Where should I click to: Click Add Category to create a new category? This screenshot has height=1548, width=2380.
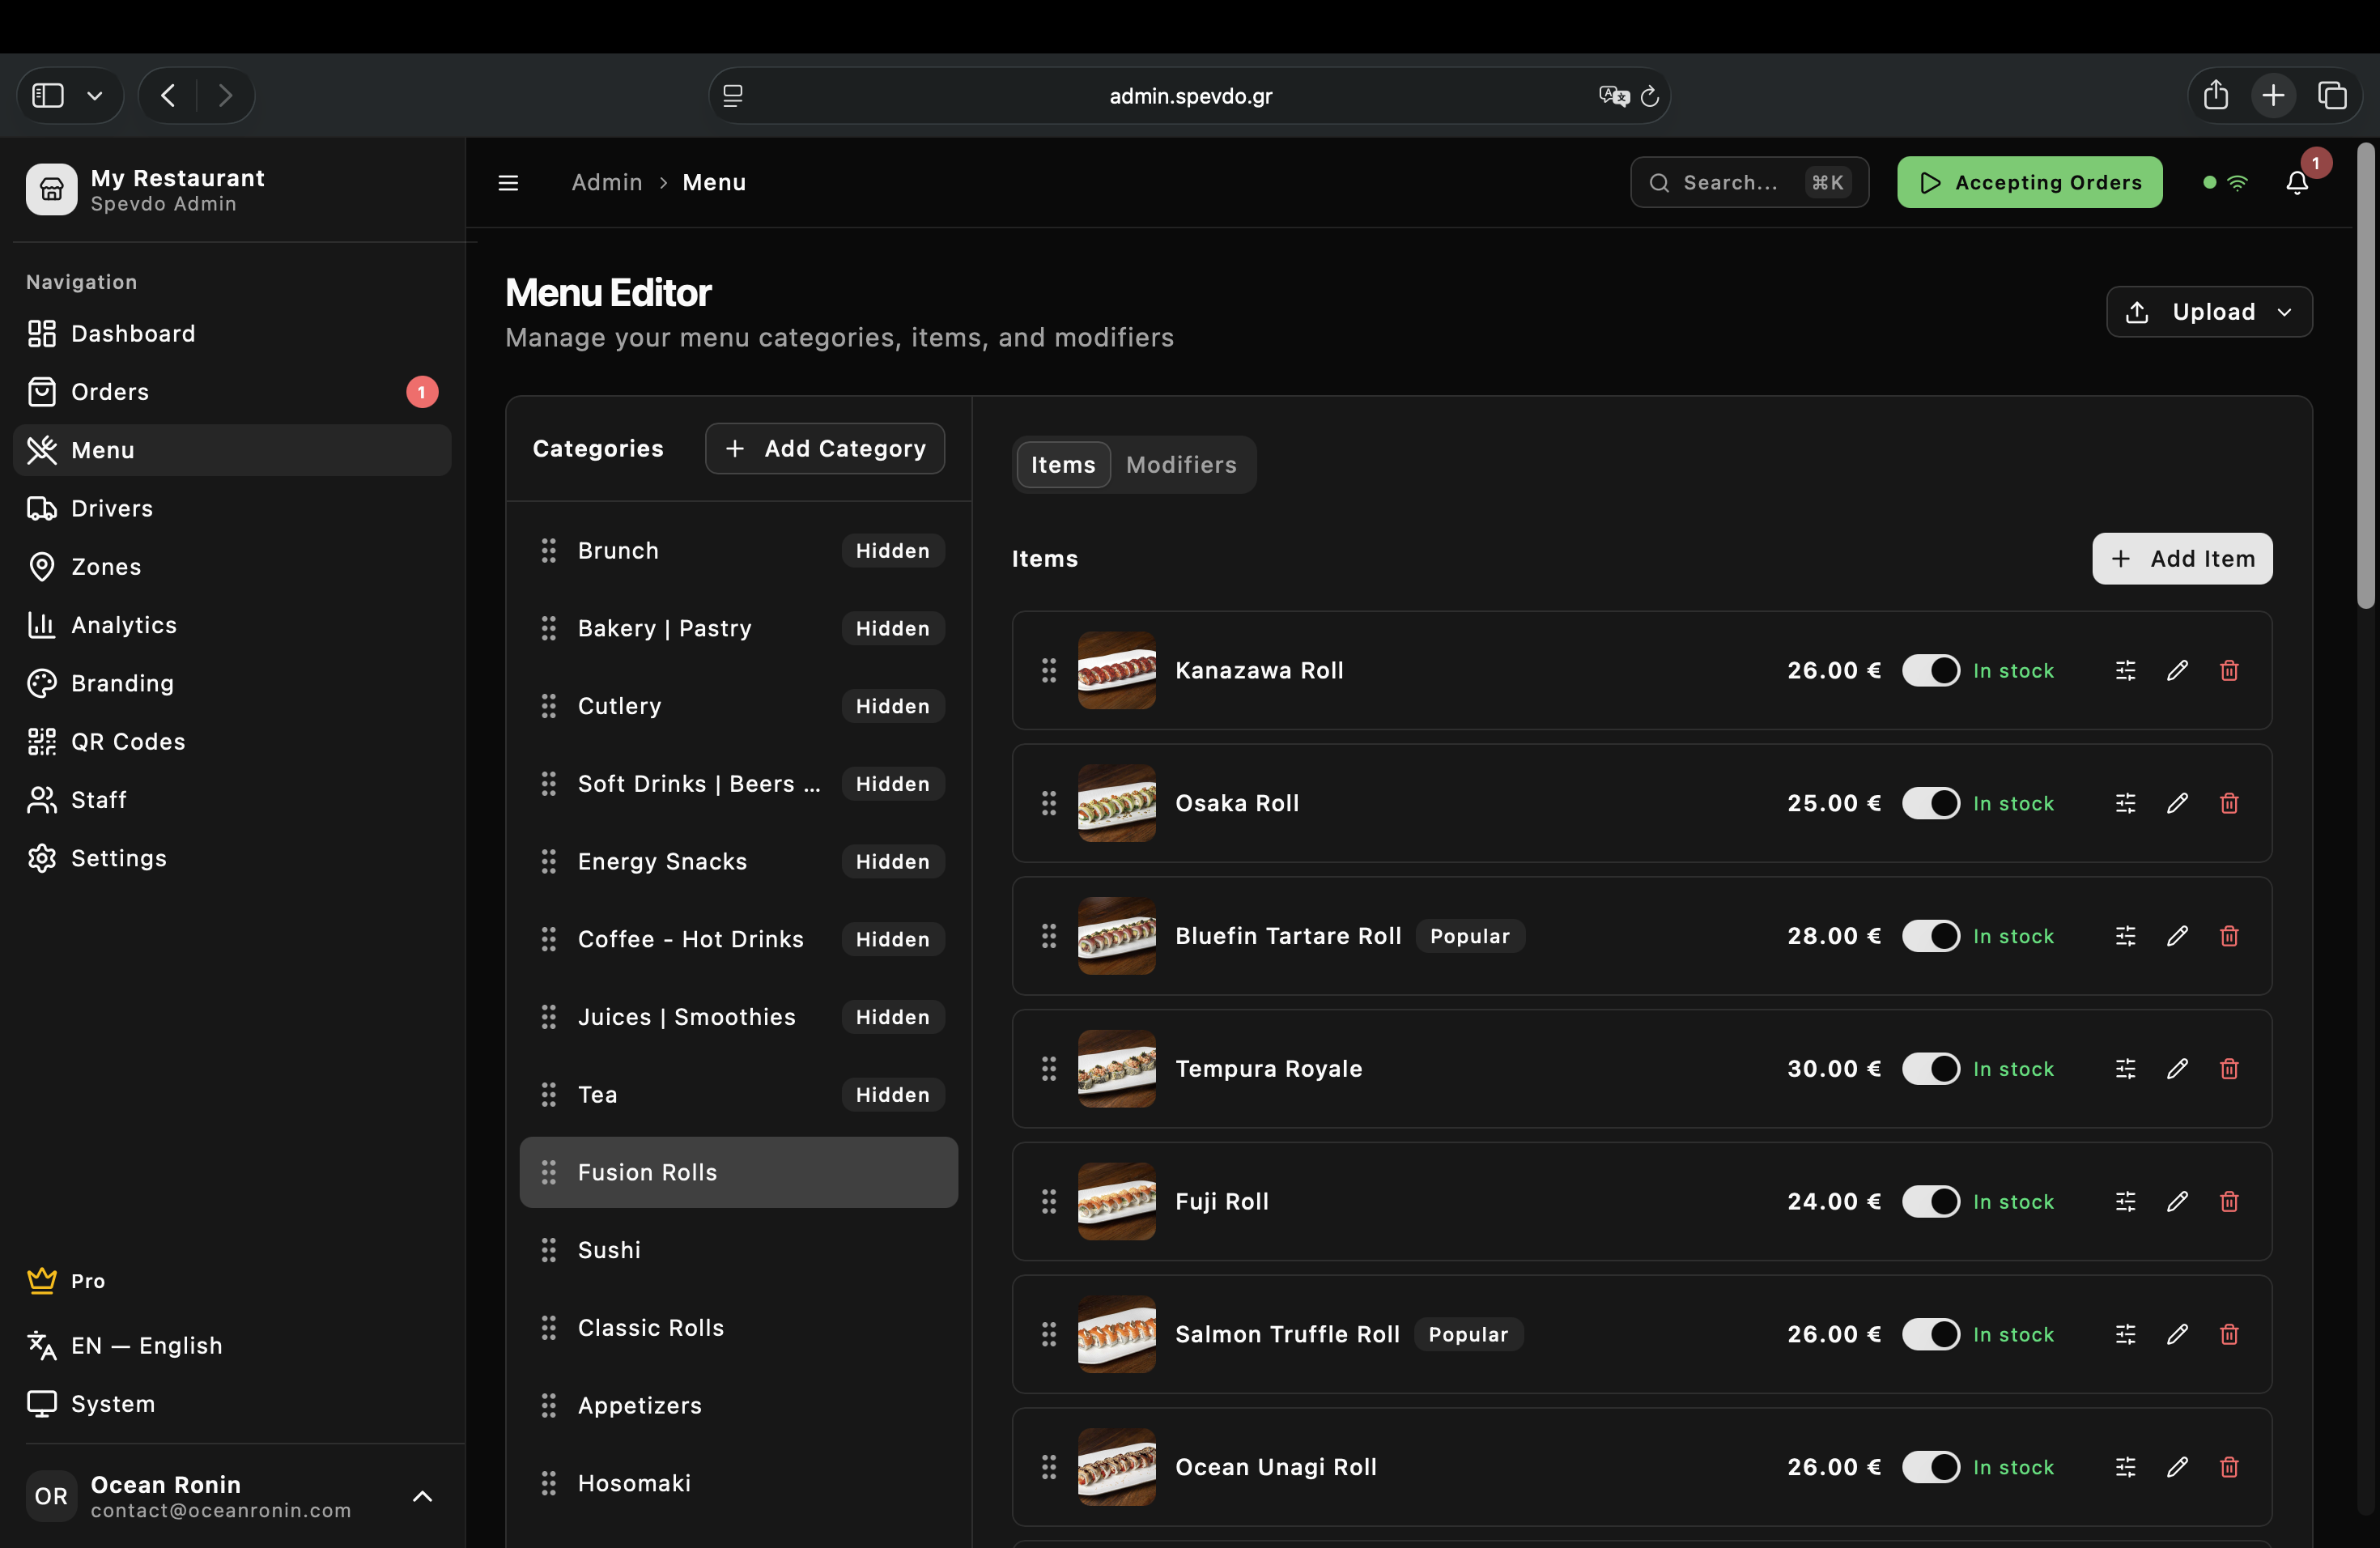(x=824, y=448)
